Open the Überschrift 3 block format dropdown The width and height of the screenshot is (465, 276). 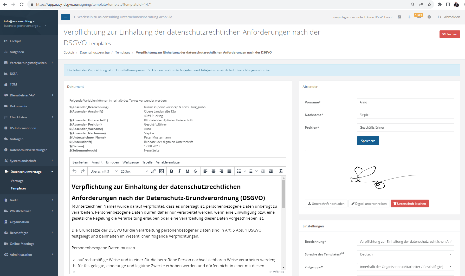pos(104,171)
